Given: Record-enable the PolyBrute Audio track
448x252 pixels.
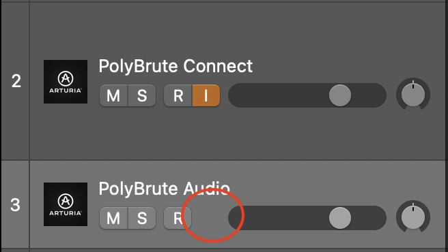Looking at the screenshot, I should [x=178, y=218].
